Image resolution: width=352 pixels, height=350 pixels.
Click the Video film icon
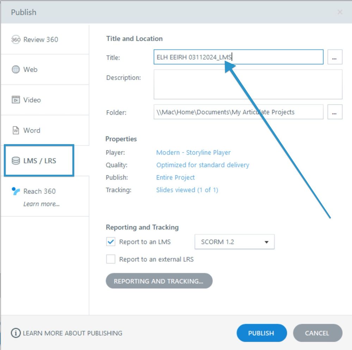point(16,100)
